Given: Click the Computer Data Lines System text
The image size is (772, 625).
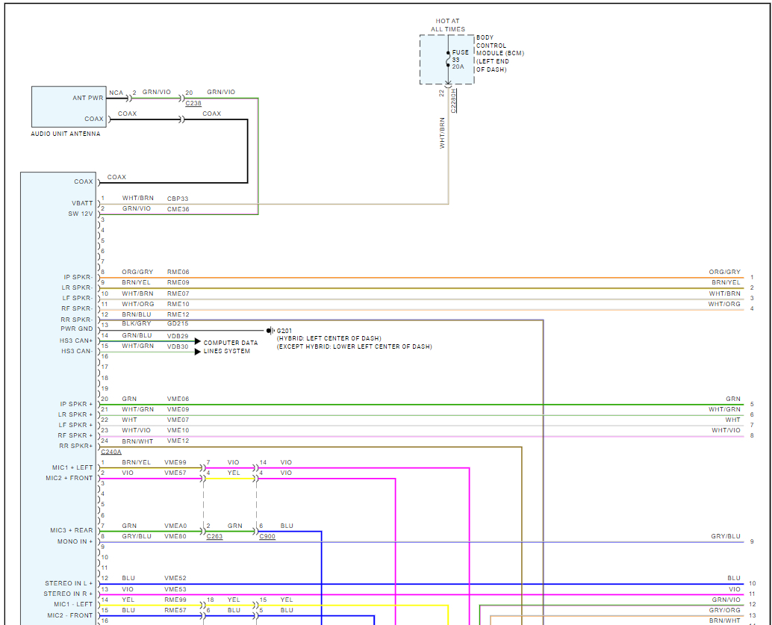Looking at the screenshot, I should click(231, 346).
